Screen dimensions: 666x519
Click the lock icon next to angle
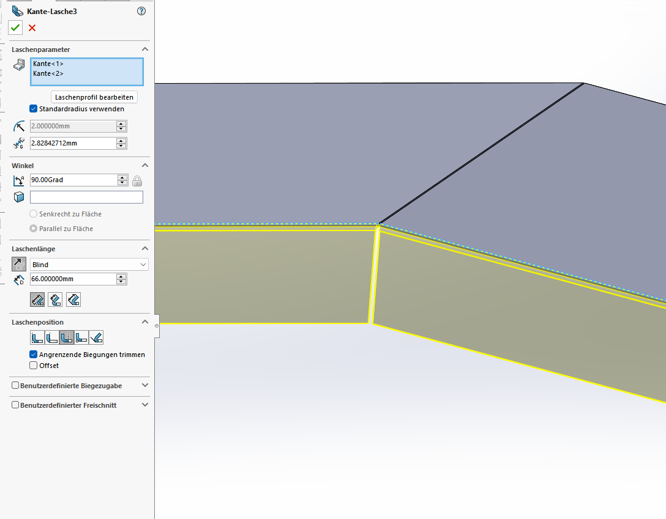(x=137, y=181)
